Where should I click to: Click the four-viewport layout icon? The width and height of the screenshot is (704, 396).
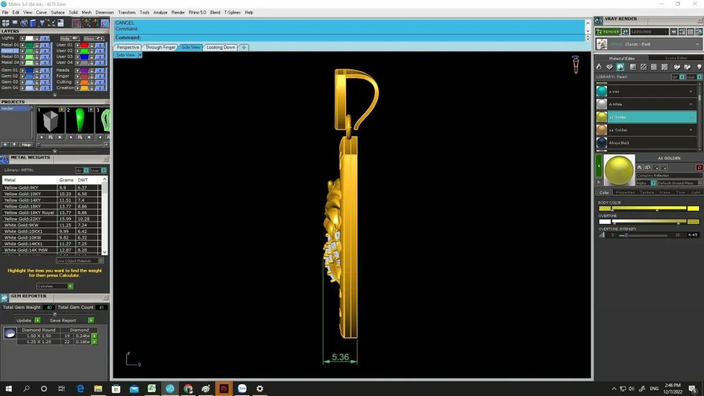point(6,23)
